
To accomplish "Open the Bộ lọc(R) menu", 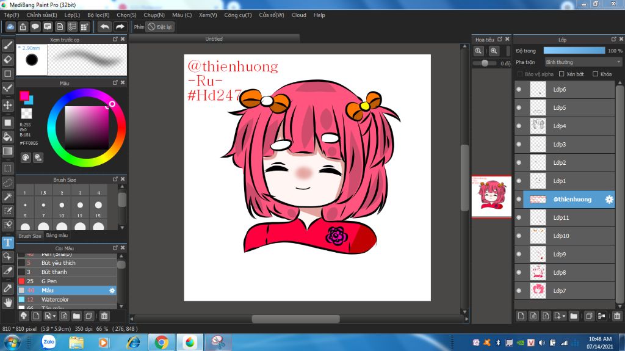I will pyautogui.click(x=98, y=15).
